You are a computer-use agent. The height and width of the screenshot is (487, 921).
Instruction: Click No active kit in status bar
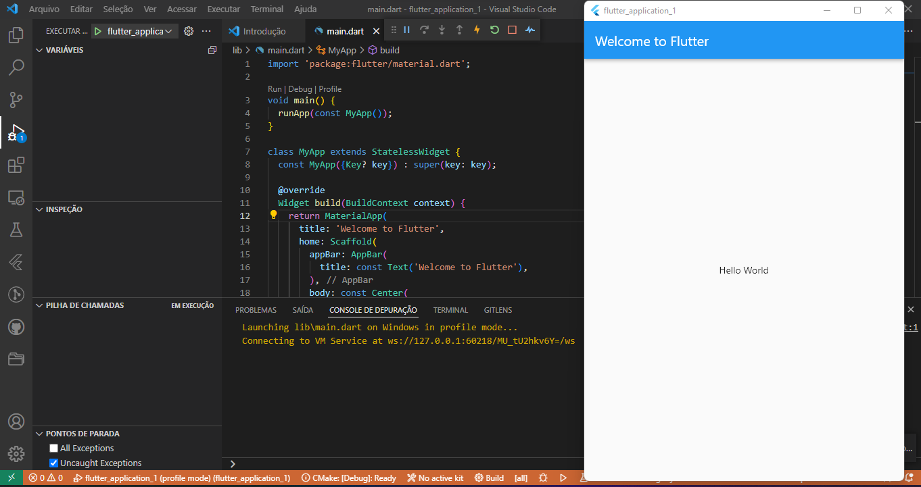tap(435, 478)
